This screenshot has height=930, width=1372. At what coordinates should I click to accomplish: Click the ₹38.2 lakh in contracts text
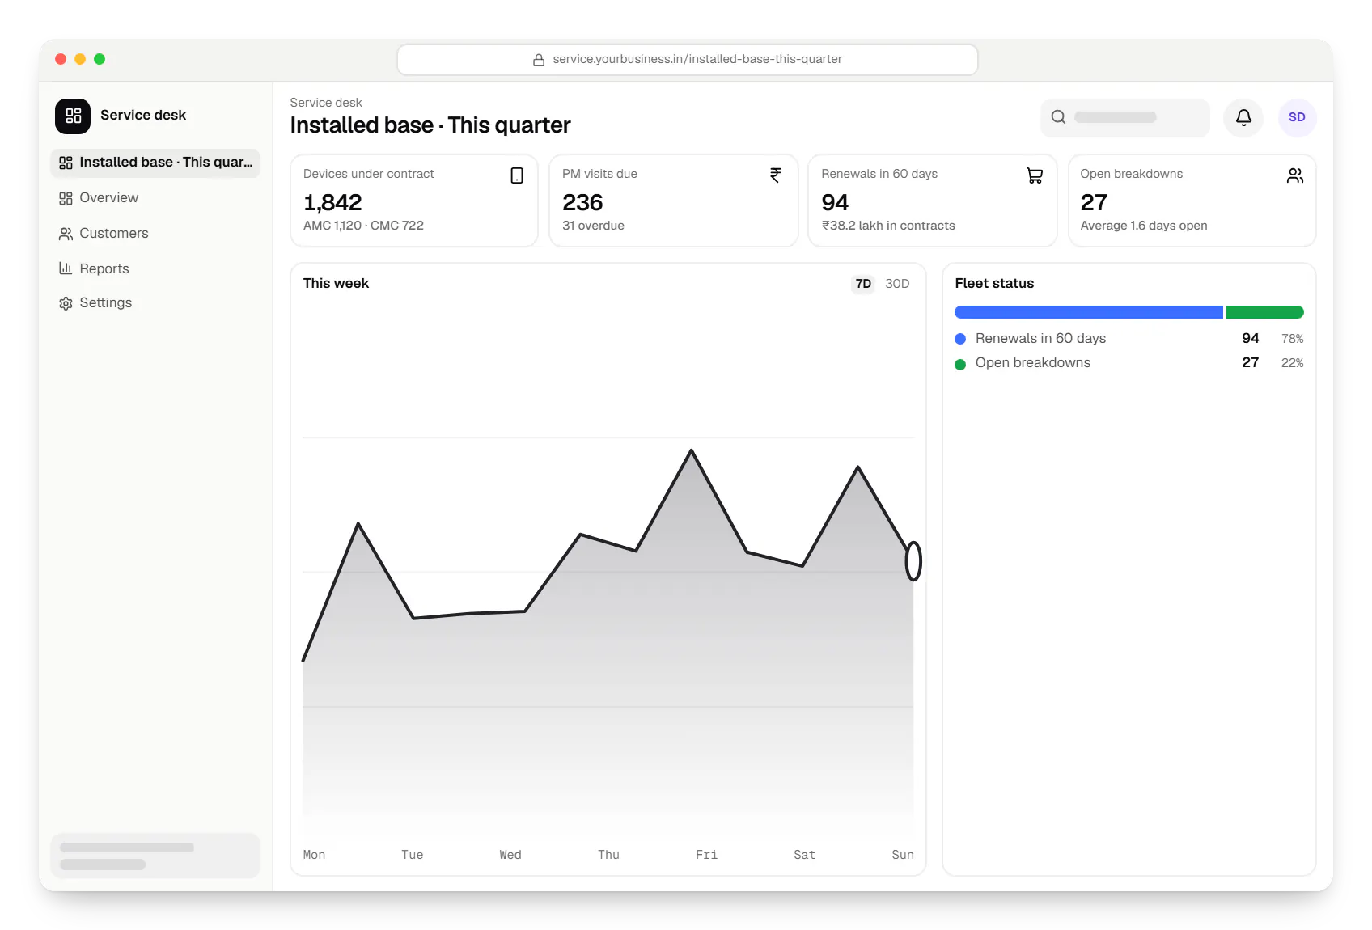coord(888,226)
